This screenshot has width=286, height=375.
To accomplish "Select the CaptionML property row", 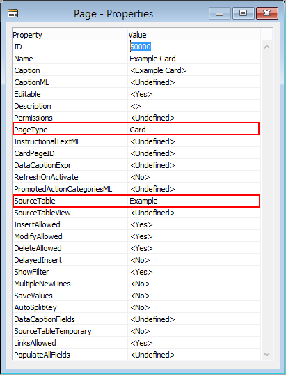I will pyautogui.click(x=136, y=82).
